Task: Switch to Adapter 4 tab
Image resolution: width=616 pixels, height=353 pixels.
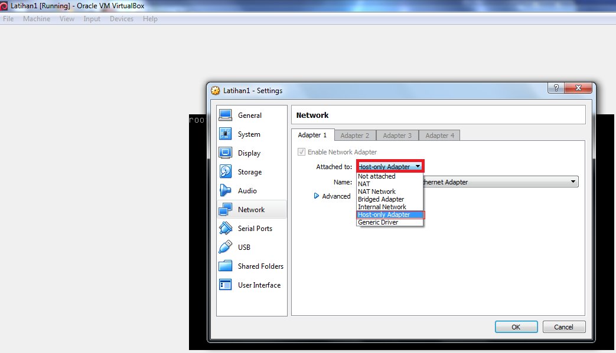Action: click(x=439, y=135)
